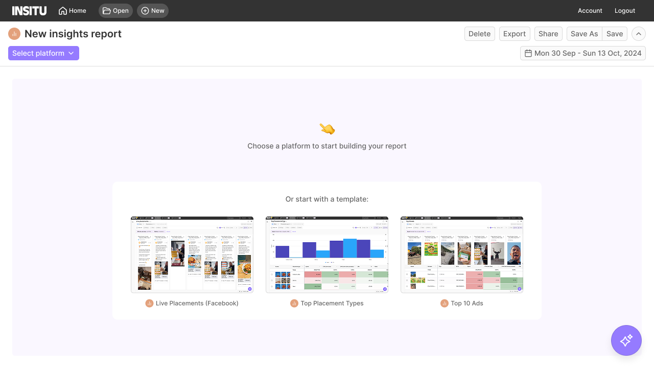Open the AI assistant sparkle button
Screen dimensions: 654x368
coord(626,340)
